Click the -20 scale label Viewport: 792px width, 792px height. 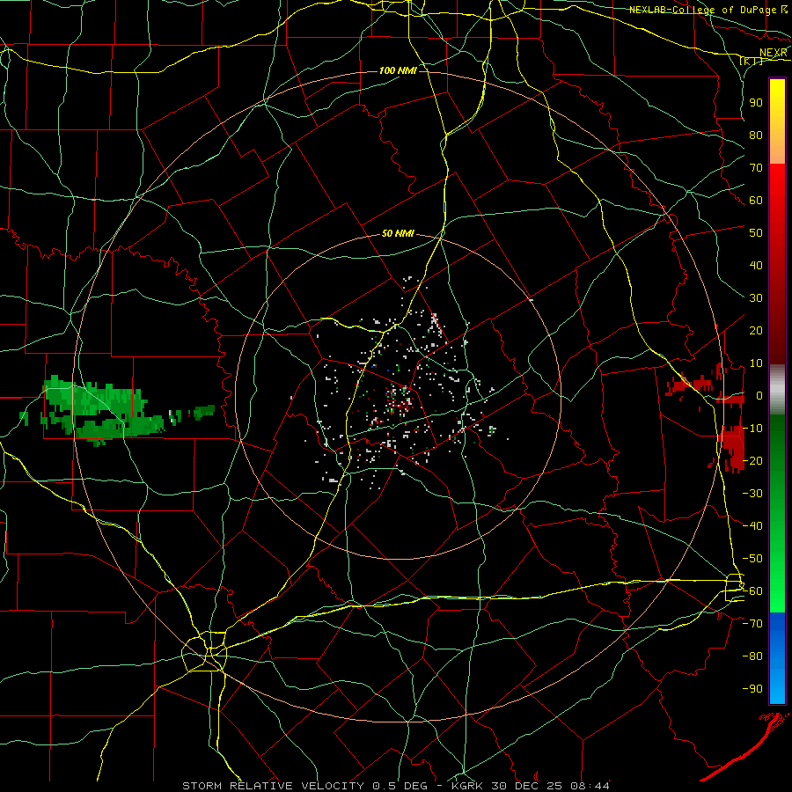click(752, 461)
